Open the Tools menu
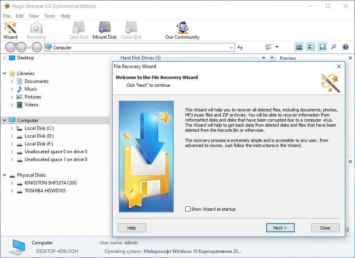 [x=50, y=16]
